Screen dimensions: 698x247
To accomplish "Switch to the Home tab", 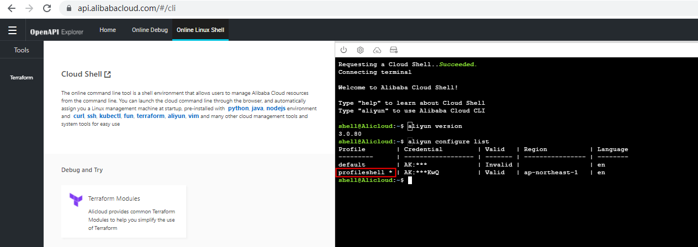I will (x=108, y=30).
